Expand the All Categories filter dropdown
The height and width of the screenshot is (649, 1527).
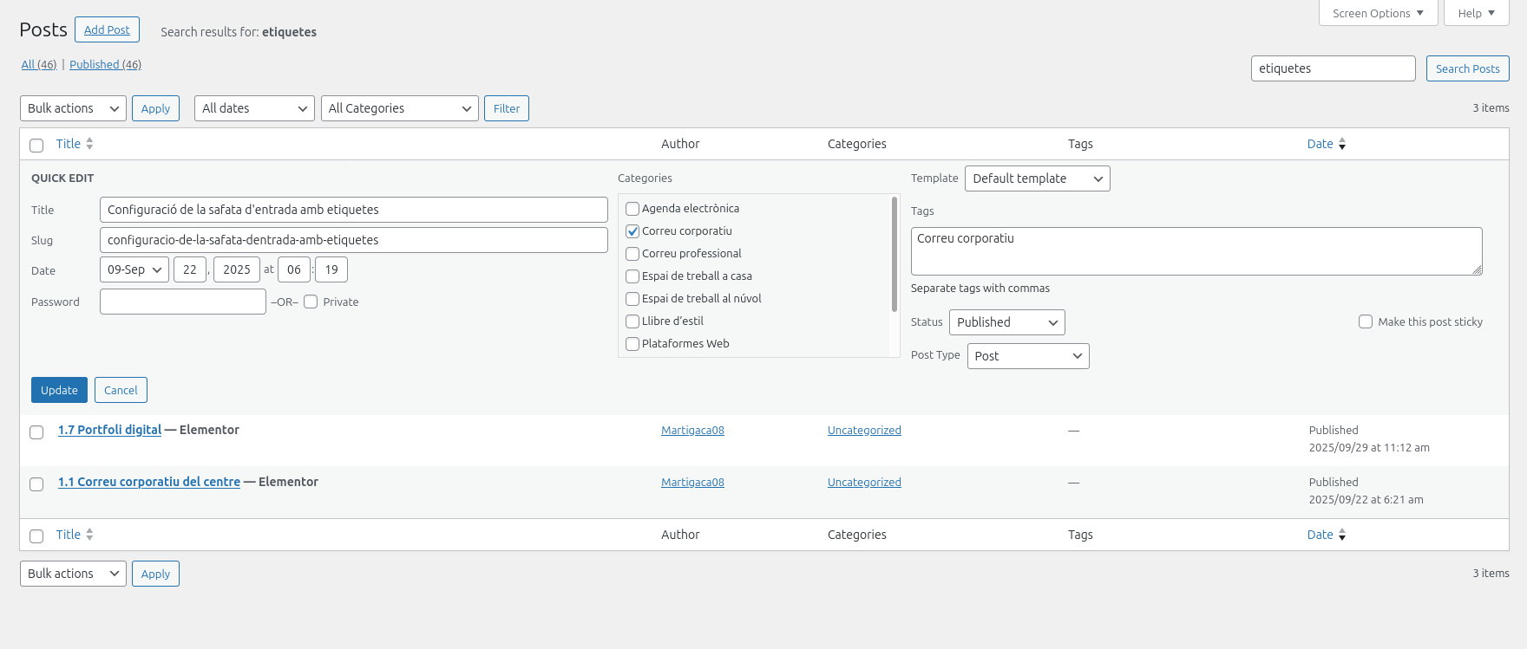coord(399,108)
